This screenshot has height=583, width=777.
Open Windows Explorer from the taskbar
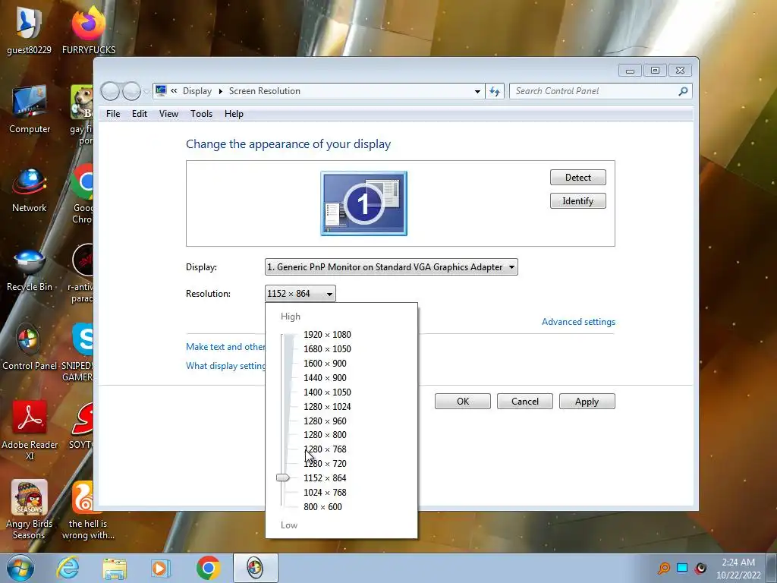click(x=115, y=568)
